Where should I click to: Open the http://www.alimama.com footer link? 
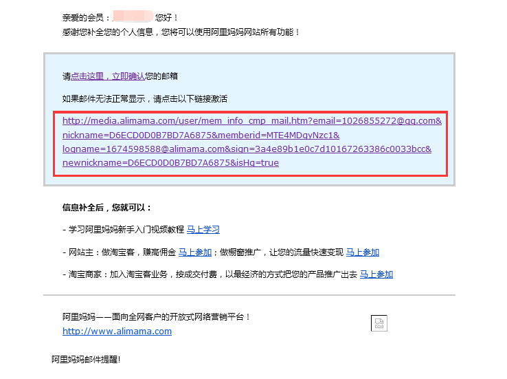[117, 332]
